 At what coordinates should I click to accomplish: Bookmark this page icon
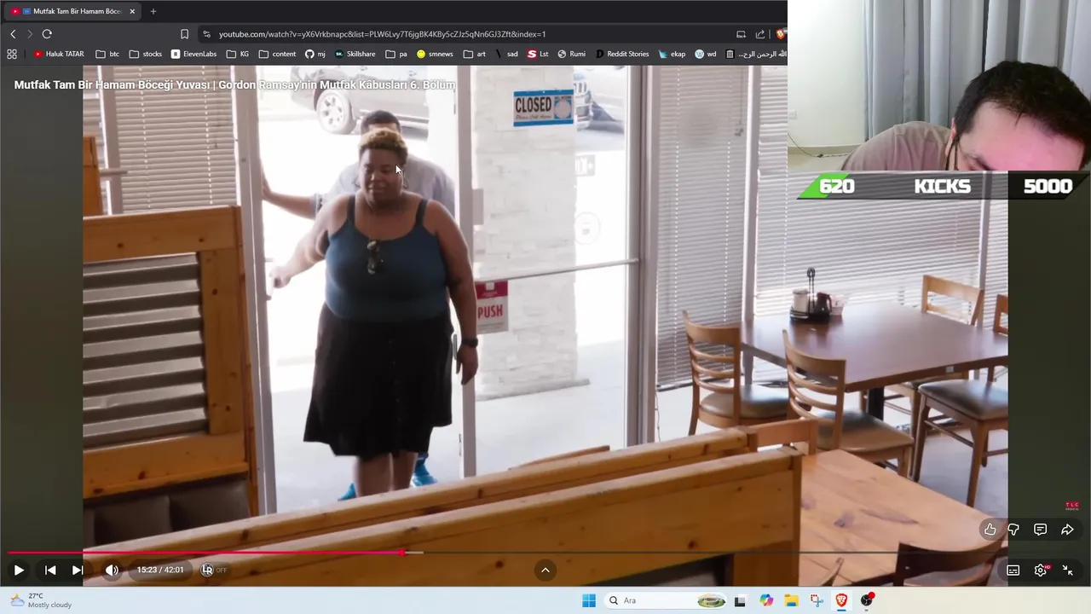[x=184, y=34]
